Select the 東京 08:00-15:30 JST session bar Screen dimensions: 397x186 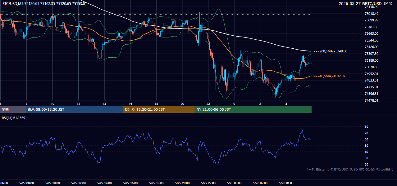coord(75,109)
